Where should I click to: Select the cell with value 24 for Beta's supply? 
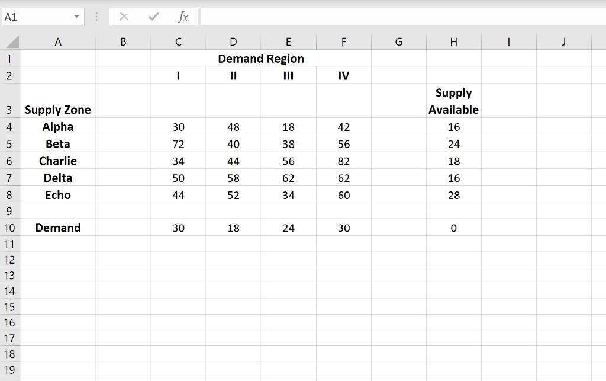[x=453, y=143]
